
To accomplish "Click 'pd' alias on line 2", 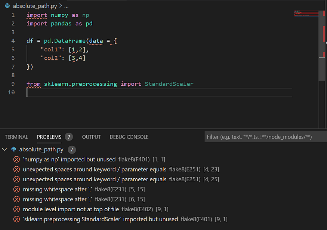I will [89, 24].
